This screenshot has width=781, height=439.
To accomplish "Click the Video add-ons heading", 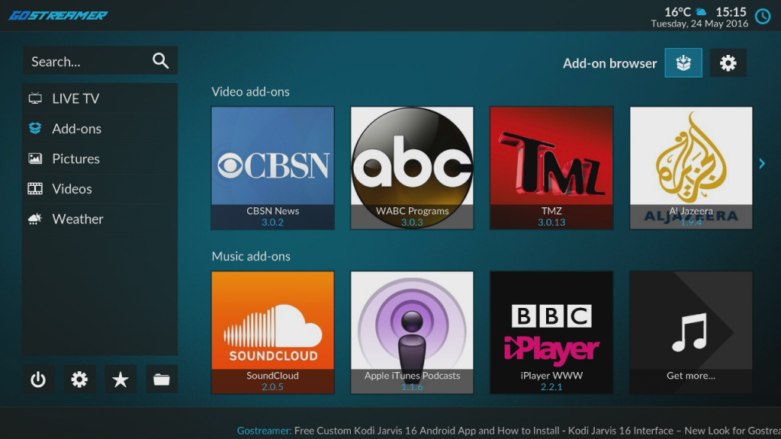I will click(x=250, y=91).
